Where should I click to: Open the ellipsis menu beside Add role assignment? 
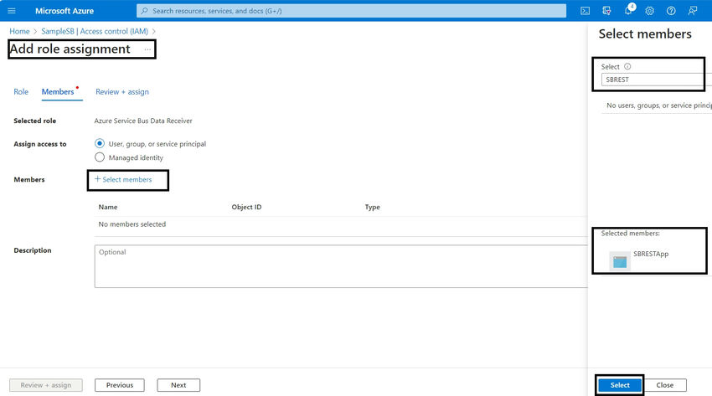[x=147, y=49]
